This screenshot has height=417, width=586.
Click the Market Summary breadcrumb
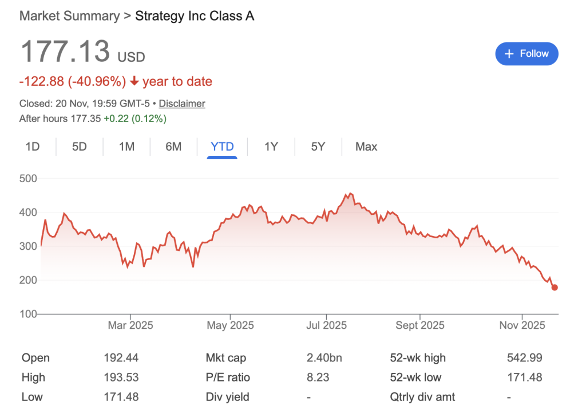click(69, 16)
